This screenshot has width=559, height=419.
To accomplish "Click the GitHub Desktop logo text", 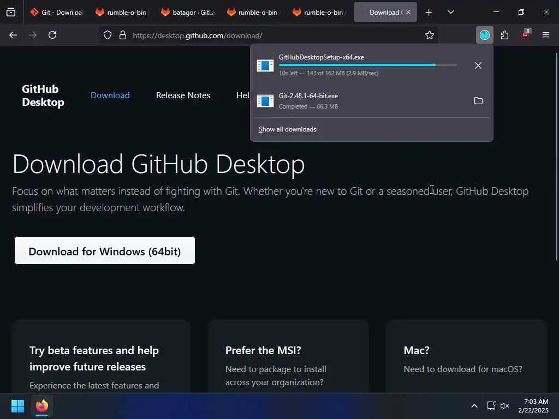I will (43, 95).
